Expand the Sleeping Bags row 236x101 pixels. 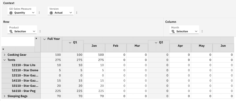[x=5, y=96]
